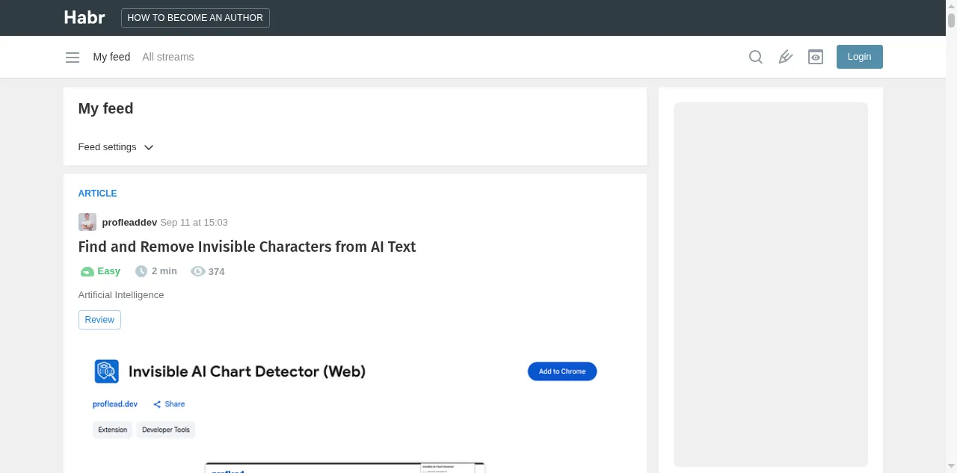957x473 pixels.
Task: Click the Developer Tools tag in image
Action: coord(166,430)
